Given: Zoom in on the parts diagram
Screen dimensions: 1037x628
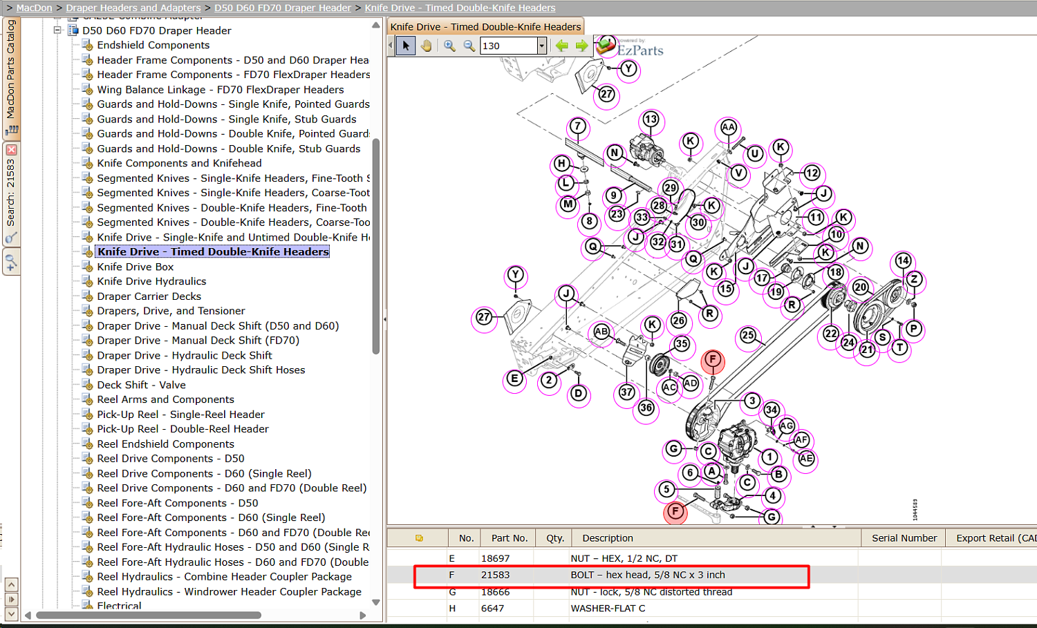Looking at the screenshot, I should (449, 46).
